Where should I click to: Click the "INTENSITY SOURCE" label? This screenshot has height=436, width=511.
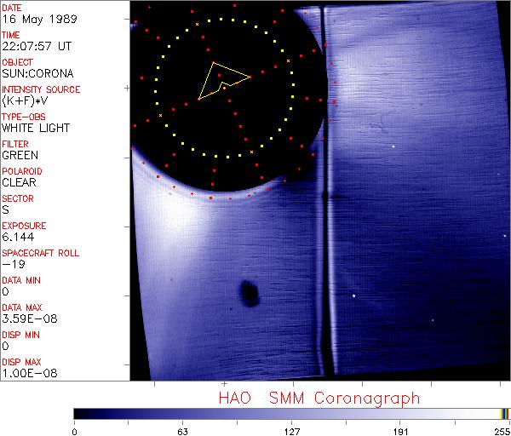coord(41,89)
